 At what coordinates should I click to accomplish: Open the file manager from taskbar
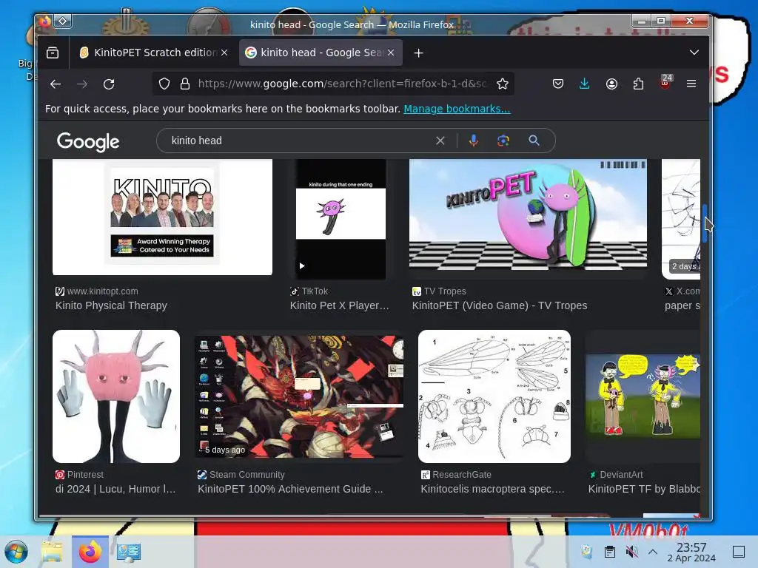click(x=52, y=552)
